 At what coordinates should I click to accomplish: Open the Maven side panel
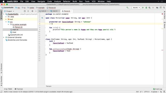(x=165, y=25)
